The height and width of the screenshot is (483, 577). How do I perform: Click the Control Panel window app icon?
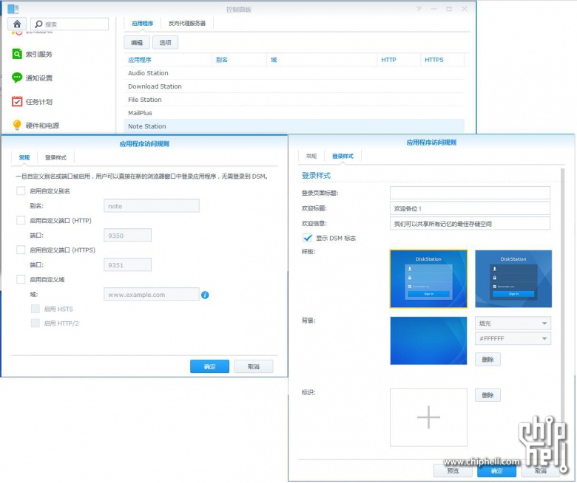pyautogui.click(x=13, y=9)
